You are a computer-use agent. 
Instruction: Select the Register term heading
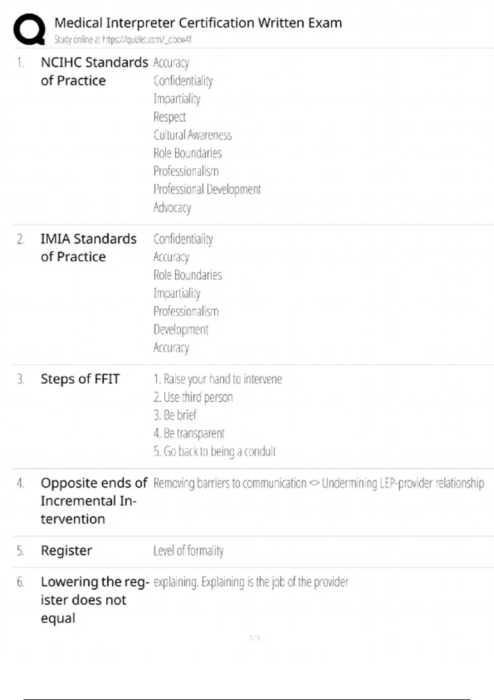click(66, 551)
